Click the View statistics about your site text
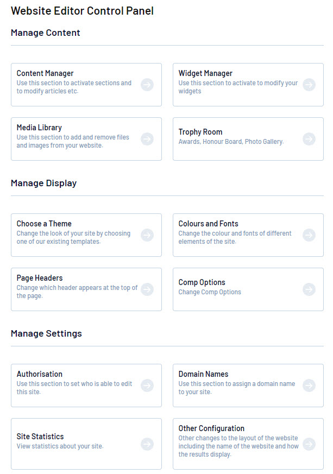This screenshot has height=474, width=333. coord(60,446)
